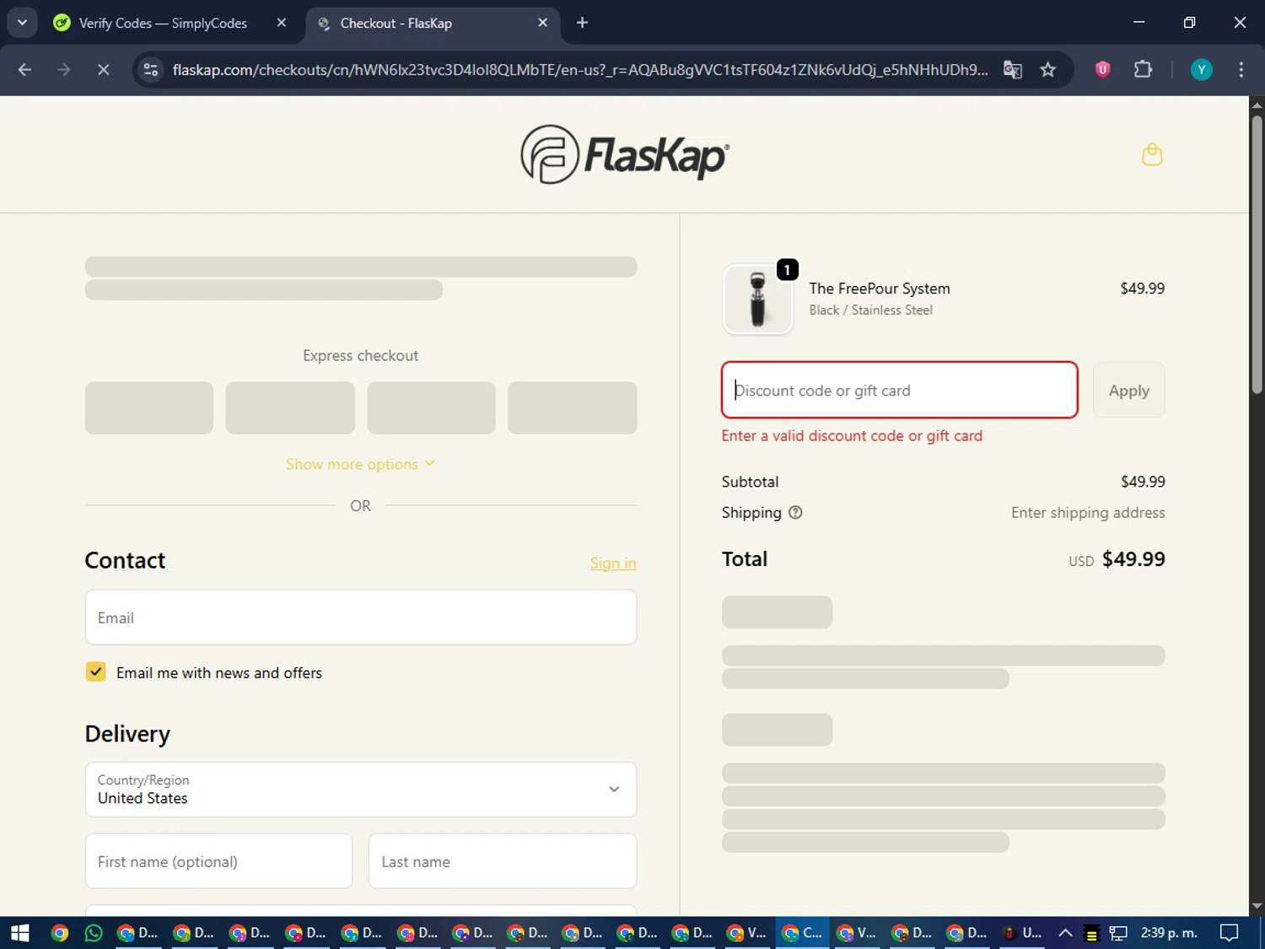The width and height of the screenshot is (1265, 949).
Task: Go back with the browser back arrow
Action: [x=24, y=70]
